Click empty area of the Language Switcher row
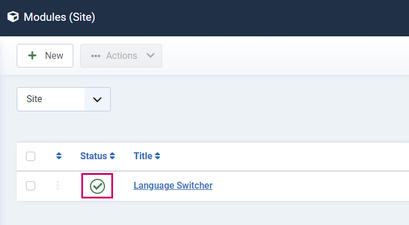 point(308,186)
